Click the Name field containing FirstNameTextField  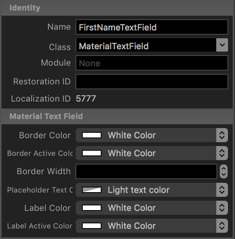pos(151,27)
